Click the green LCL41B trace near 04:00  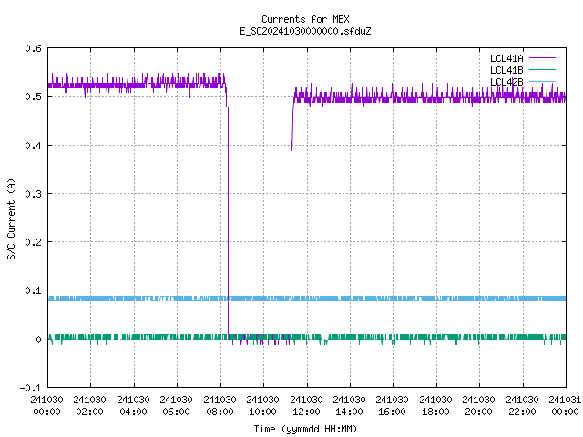click(134, 338)
